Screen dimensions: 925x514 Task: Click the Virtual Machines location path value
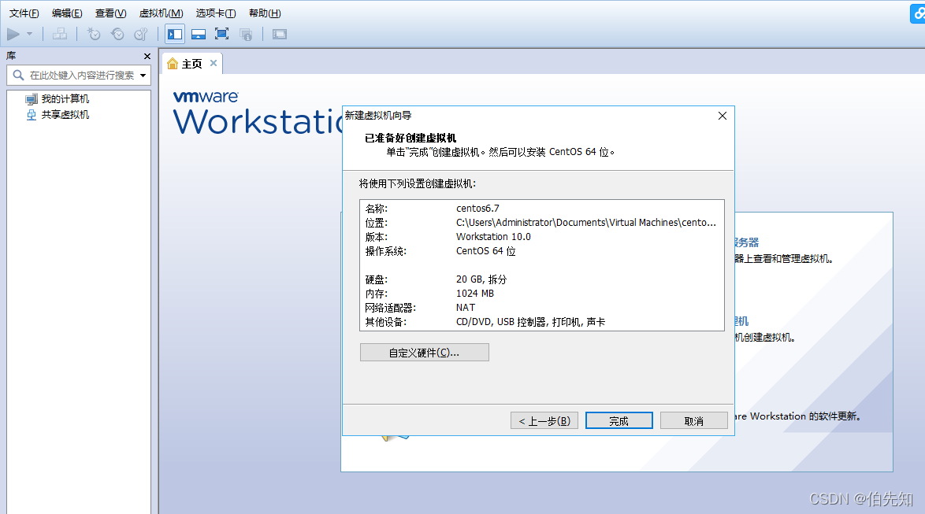[586, 222]
